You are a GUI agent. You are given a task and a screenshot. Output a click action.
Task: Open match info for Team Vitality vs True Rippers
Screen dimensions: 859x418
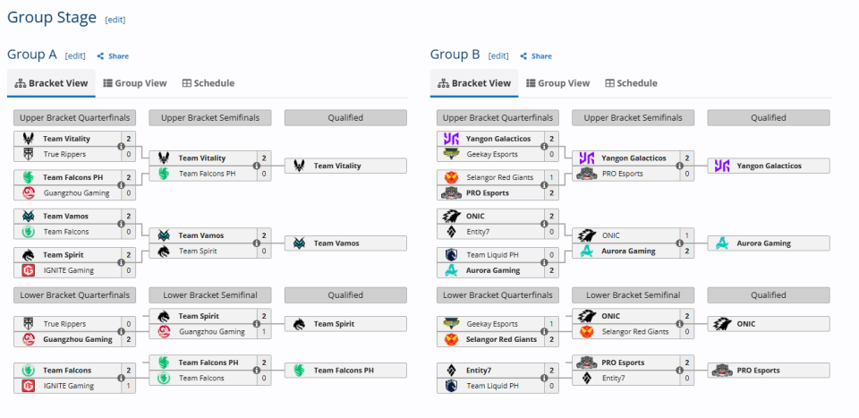[x=122, y=146]
